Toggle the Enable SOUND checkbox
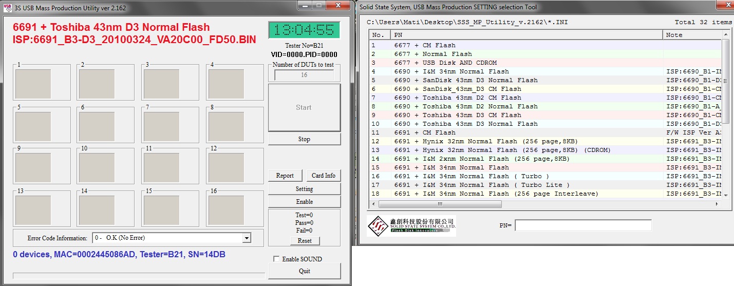This screenshot has width=734, height=286. click(277, 259)
